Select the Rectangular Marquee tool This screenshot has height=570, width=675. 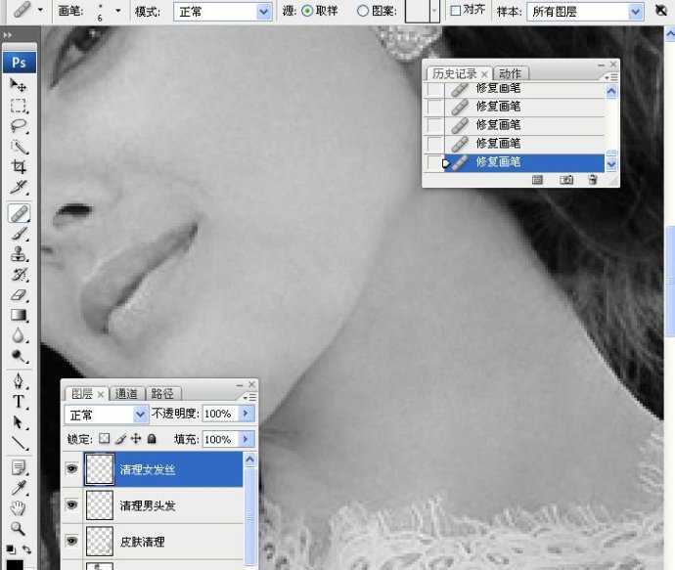click(18, 106)
